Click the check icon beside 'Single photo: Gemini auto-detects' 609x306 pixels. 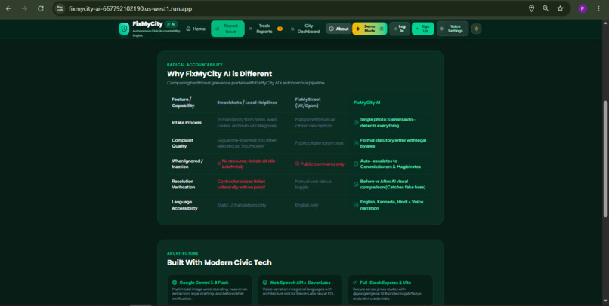(x=356, y=122)
